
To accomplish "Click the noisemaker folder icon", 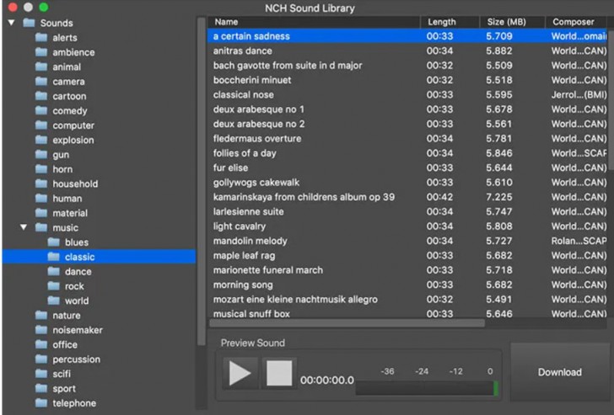I will point(41,329).
